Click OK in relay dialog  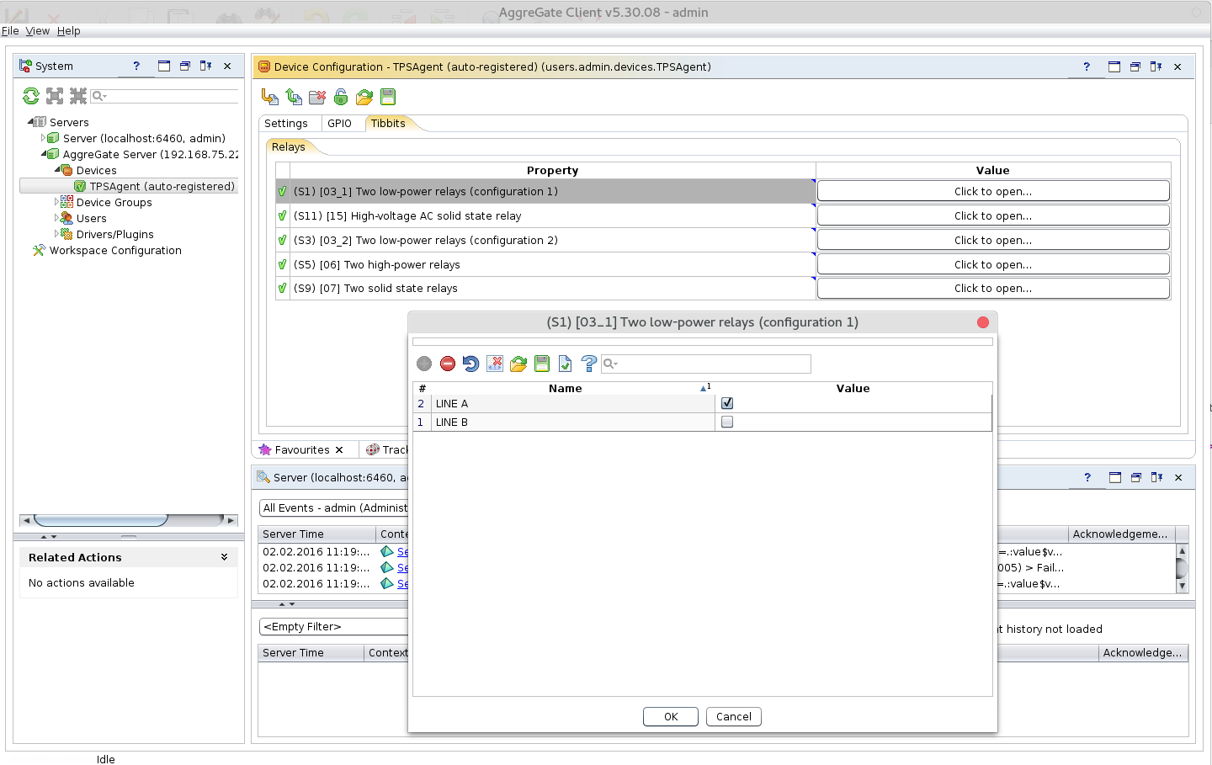pos(671,716)
